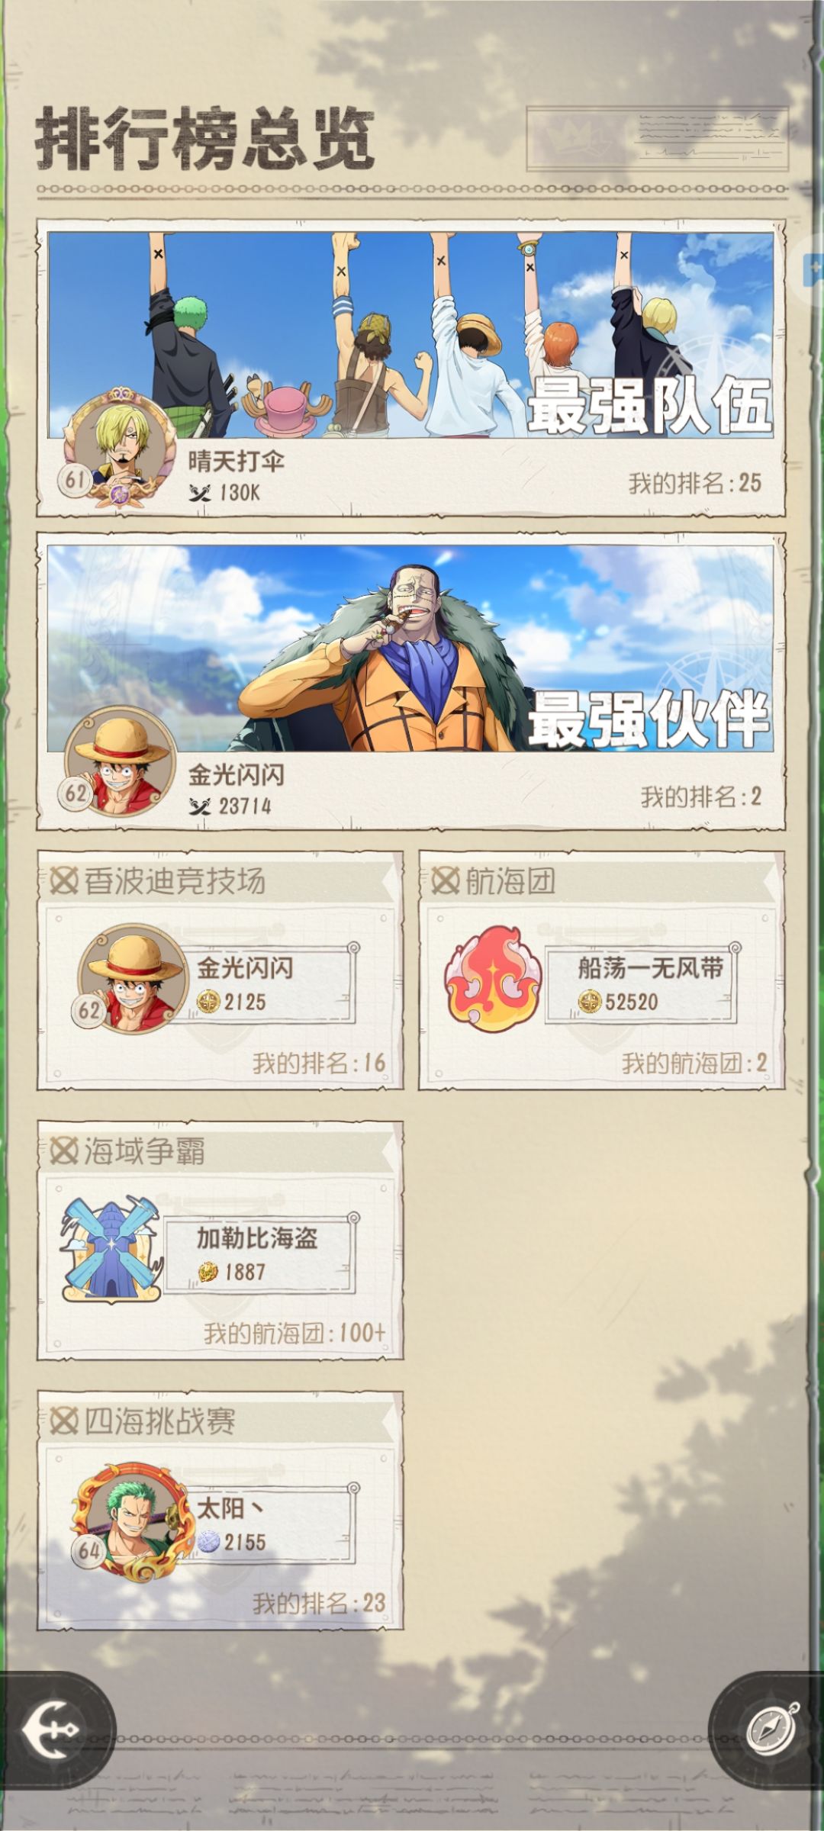
Task: Tap the anchor back icon
Action: (50, 1730)
